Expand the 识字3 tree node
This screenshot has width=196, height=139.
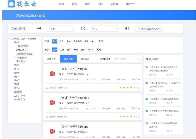pos(12,69)
